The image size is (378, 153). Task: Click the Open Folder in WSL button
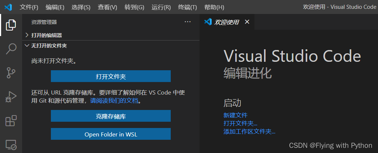[111, 134]
